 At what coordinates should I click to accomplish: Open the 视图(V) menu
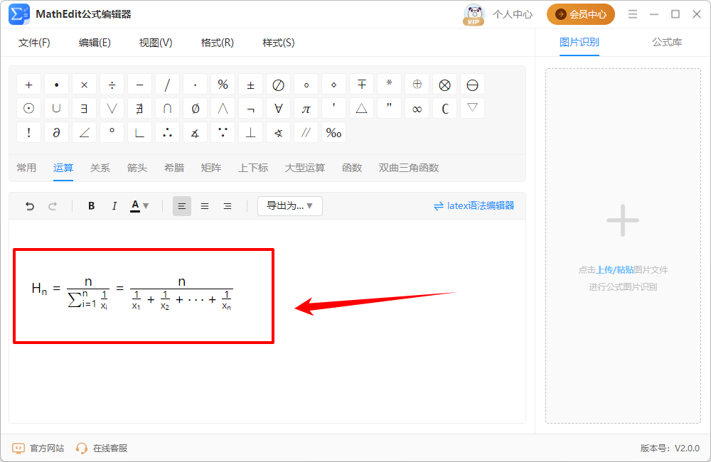156,43
